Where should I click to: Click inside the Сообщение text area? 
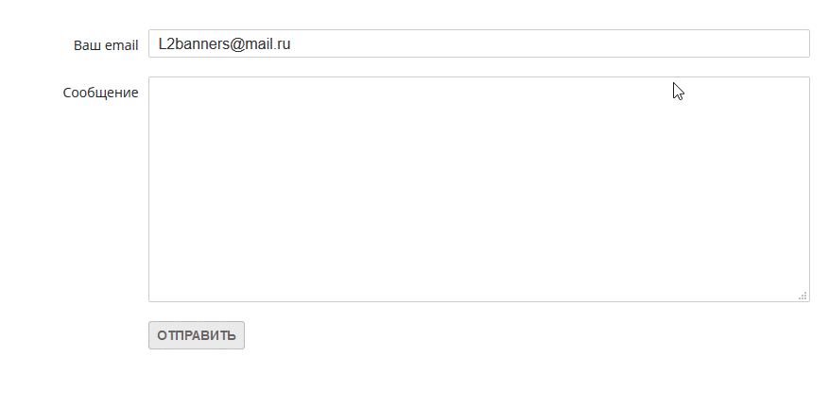pyautogui.click(x=479, y=189)
